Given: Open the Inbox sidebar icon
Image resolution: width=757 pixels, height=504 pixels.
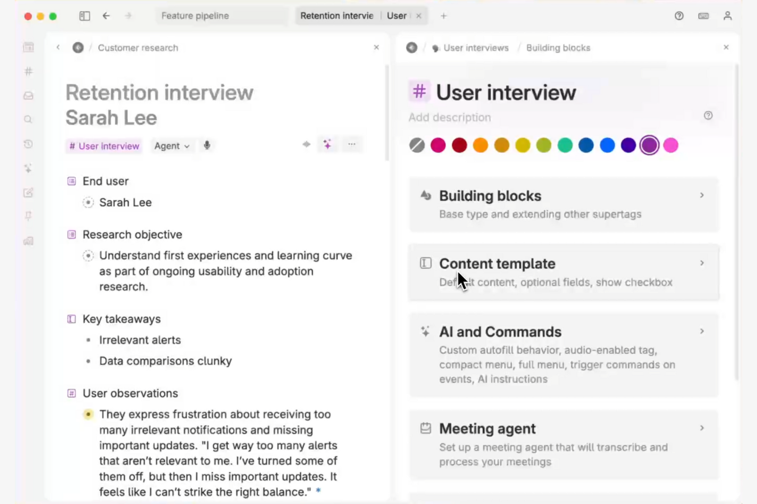Looking at the screenshot, I should pos(28,95).
